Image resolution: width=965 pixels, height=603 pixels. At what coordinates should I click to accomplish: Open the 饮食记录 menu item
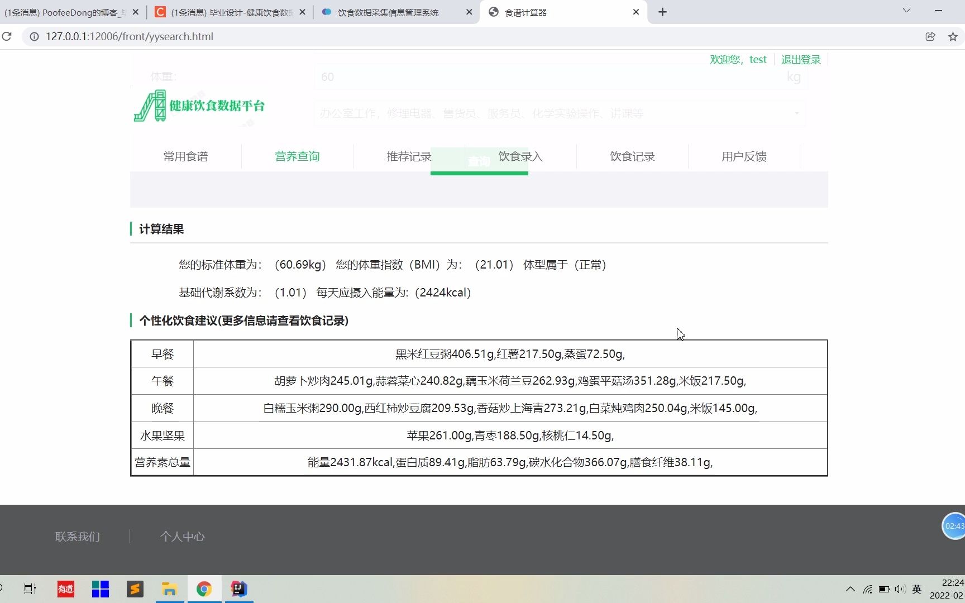(632, 156)
